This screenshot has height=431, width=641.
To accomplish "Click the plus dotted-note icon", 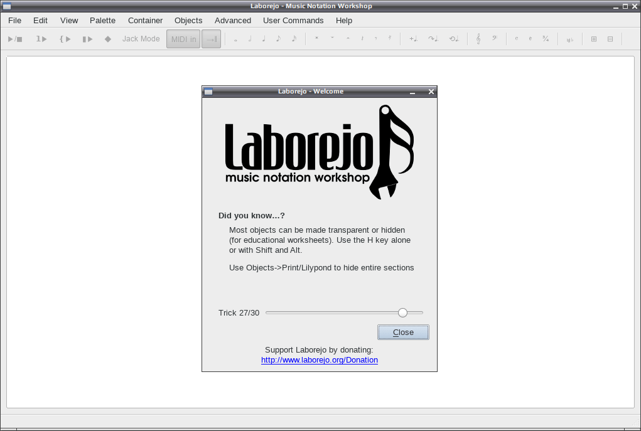I will point(414,39).
